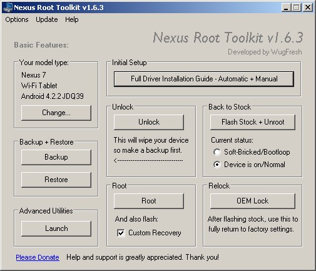Click the 'Nexus 7' model text
This screenshot has width=316, height=271.
click(x=34, y=75)
